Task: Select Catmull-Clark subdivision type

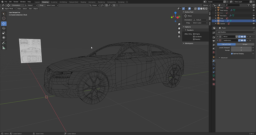Action: point(226,44)
